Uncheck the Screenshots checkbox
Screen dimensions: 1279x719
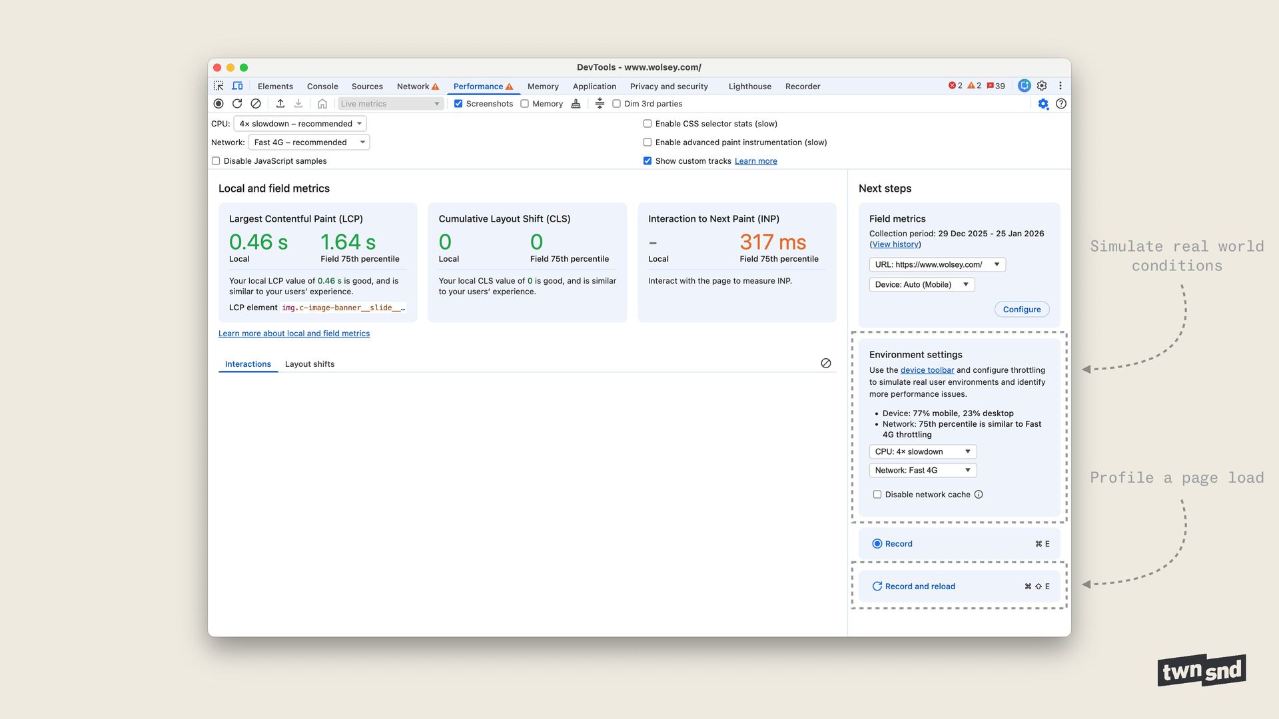pos(458,104)
